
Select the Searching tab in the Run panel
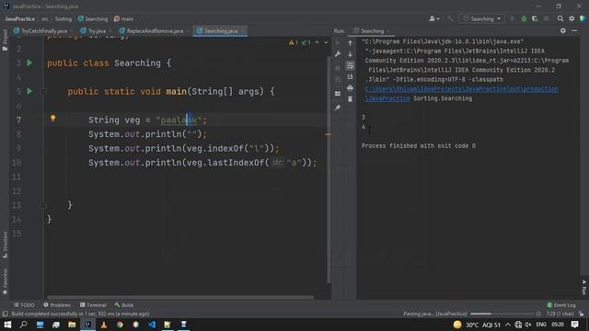click(372, 30)
